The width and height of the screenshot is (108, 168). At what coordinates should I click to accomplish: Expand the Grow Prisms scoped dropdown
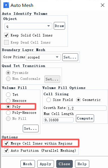(x=43, y=57)
